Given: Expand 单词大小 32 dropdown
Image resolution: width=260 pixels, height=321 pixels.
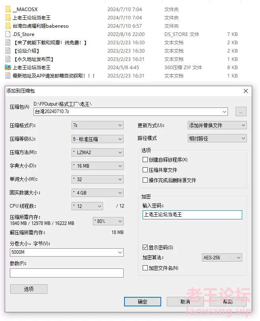Looking at the screenshot, I should click(97, 179).
